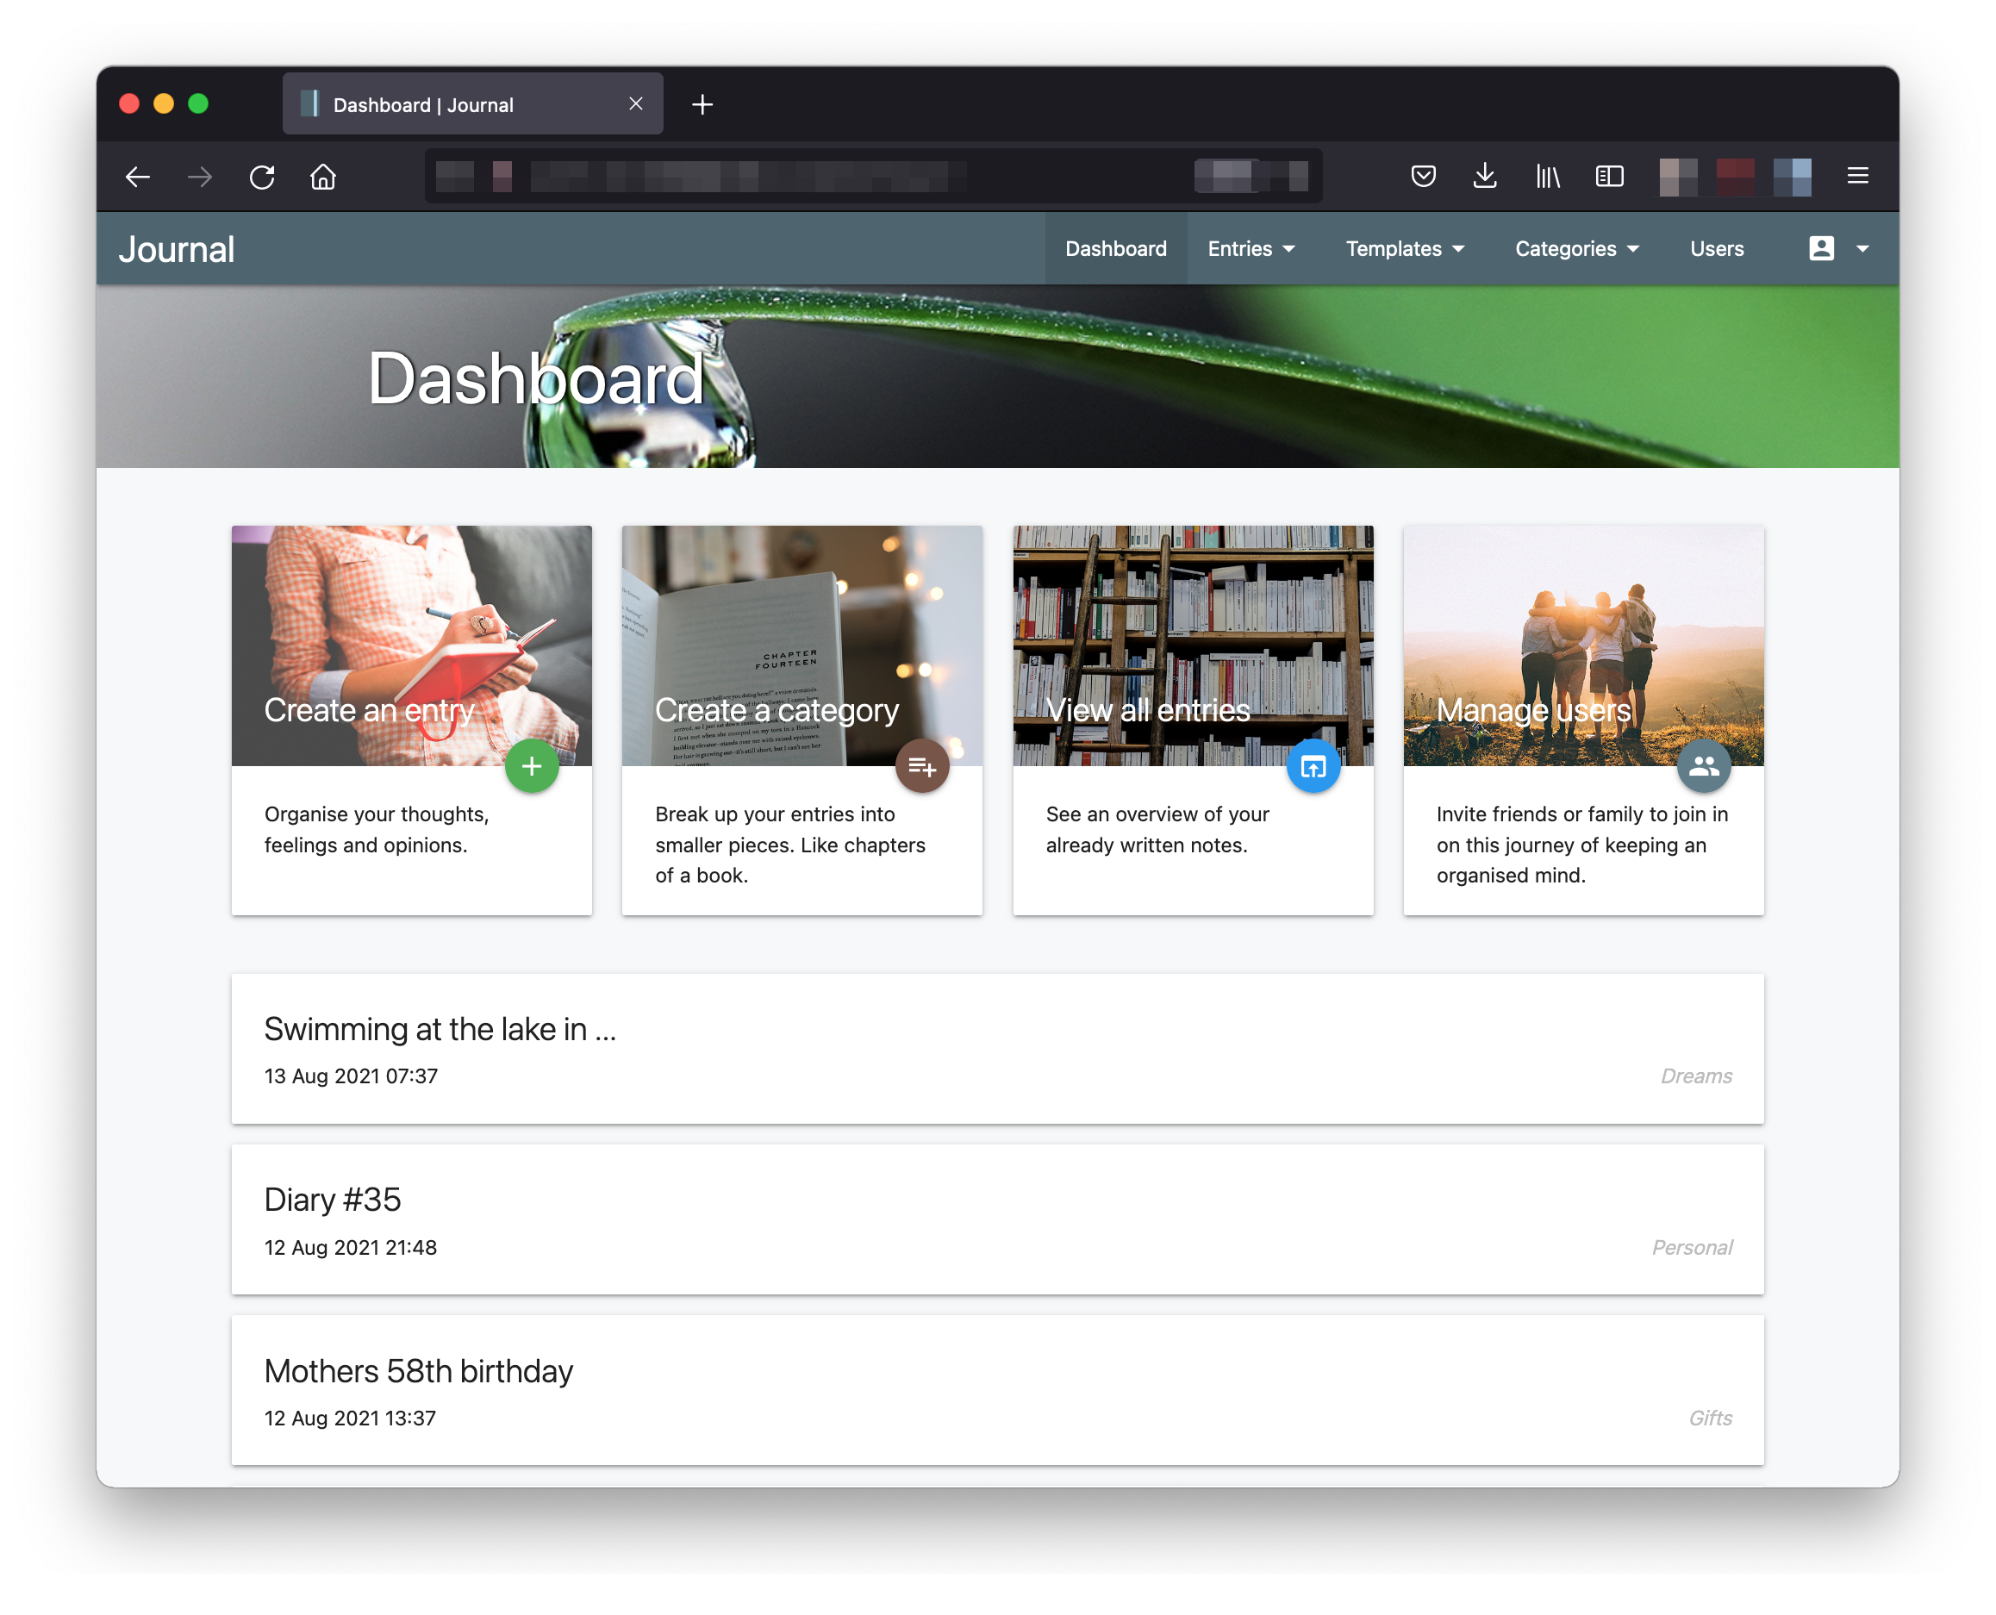
Task: Open browser downloads arrow icon
Action: (x=1484, y=176)
